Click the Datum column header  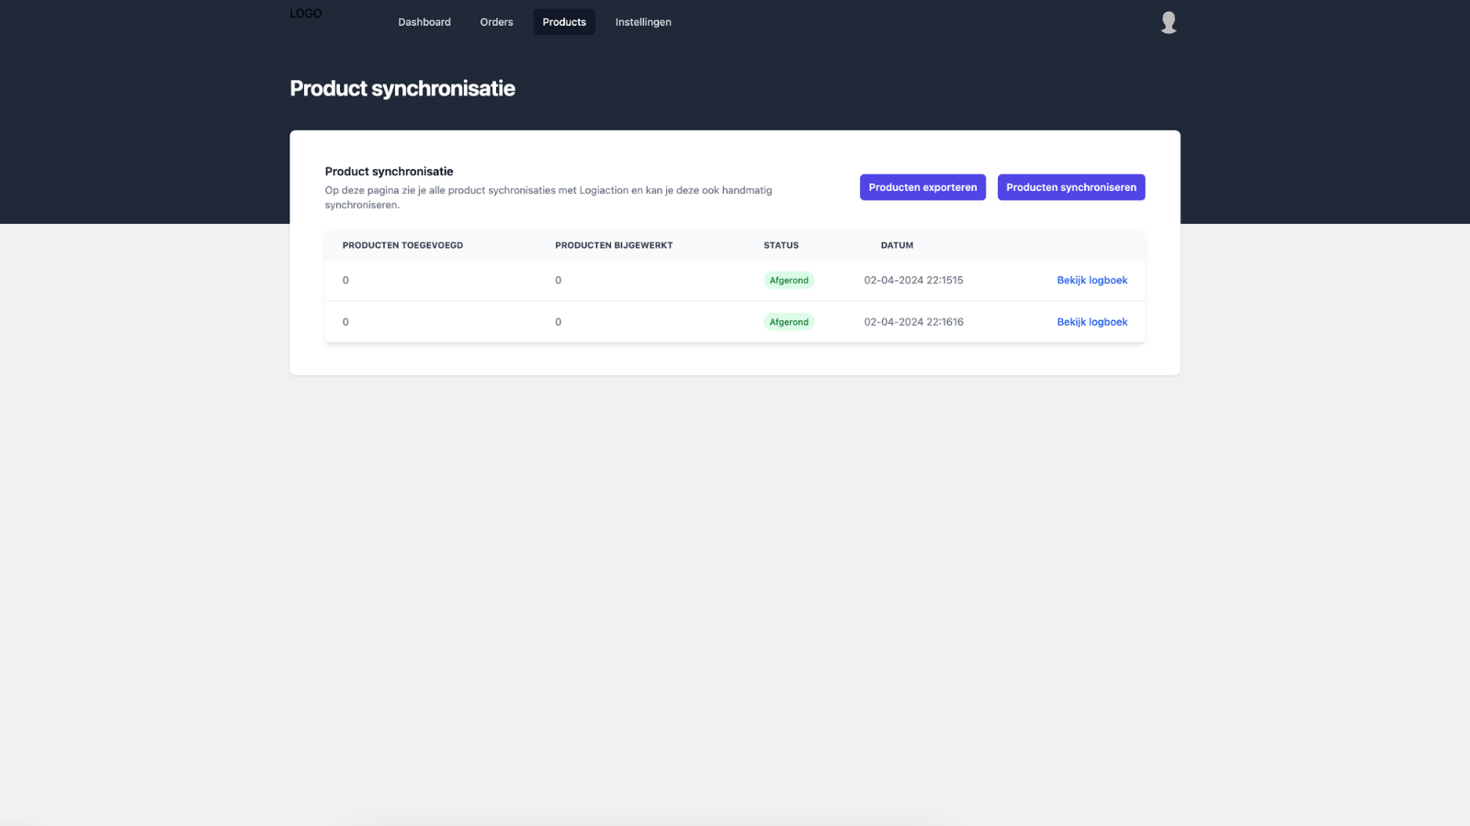[897, 245]
